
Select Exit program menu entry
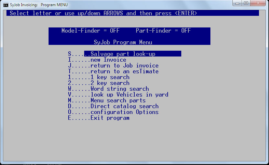pos(99,118)
